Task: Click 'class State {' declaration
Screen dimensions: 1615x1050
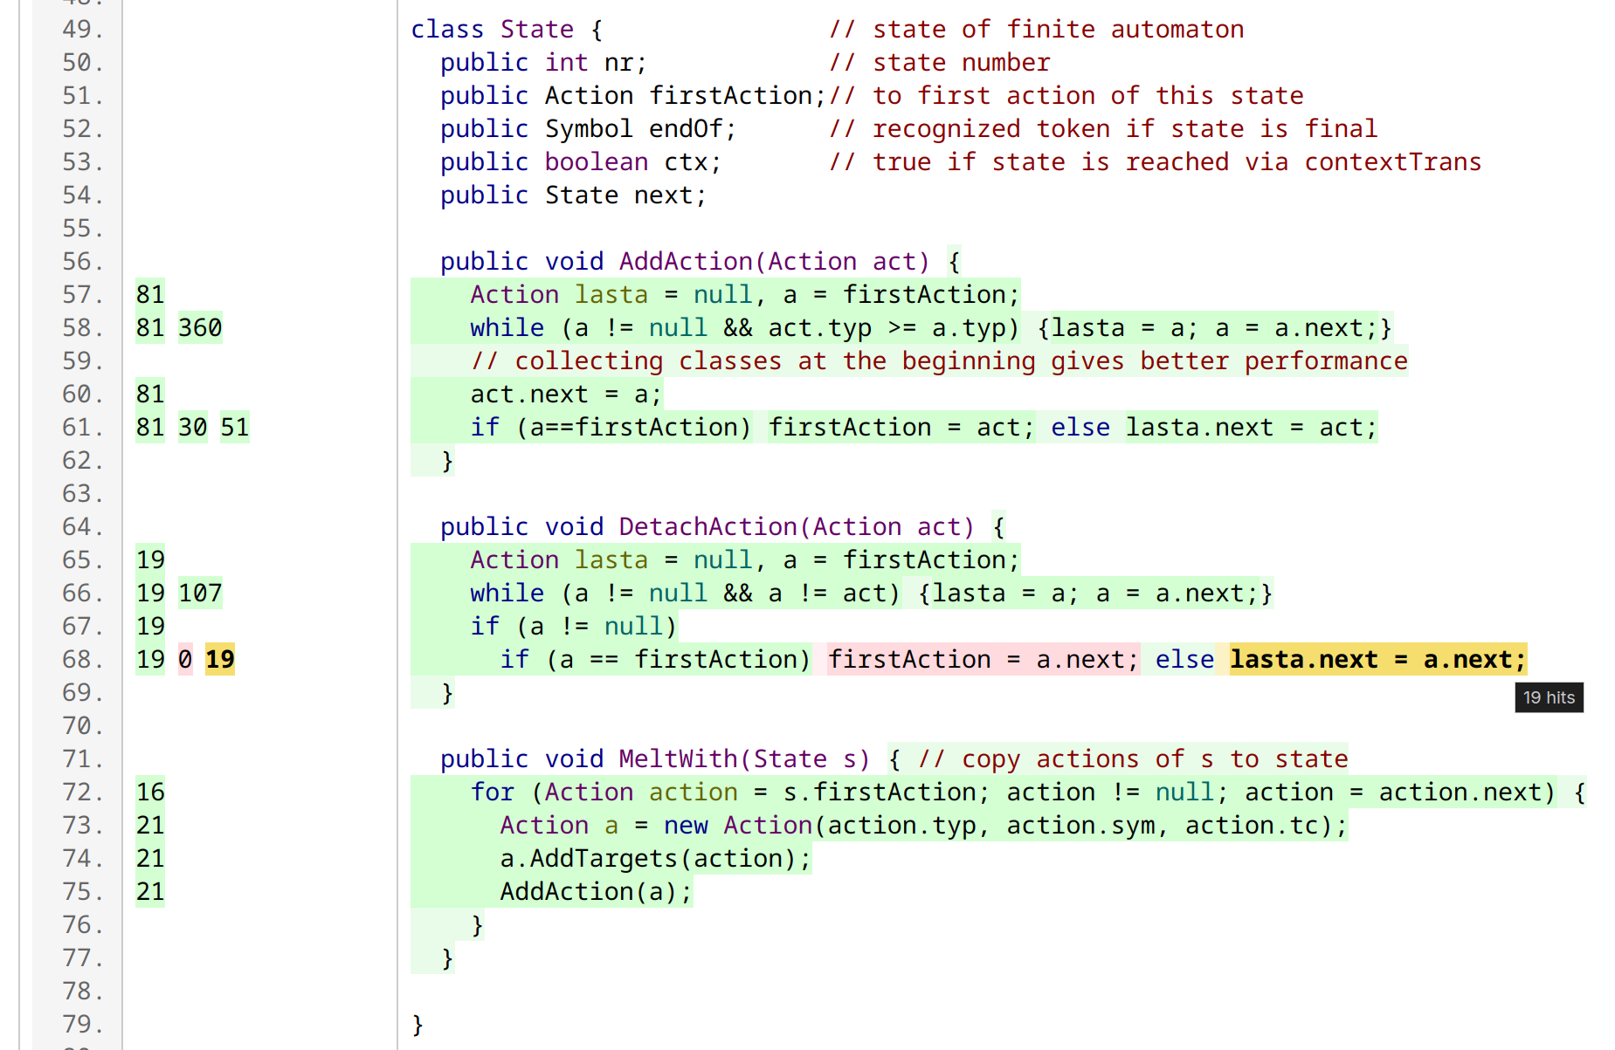Action: tap(507, 30)
